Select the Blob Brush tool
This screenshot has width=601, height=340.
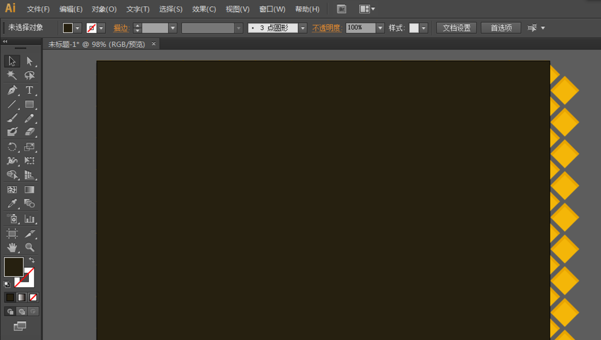pyautogui.click(x=12, y=132)
